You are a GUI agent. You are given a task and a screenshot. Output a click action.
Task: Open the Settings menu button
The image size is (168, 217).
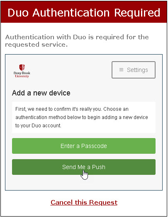(134, 70)
